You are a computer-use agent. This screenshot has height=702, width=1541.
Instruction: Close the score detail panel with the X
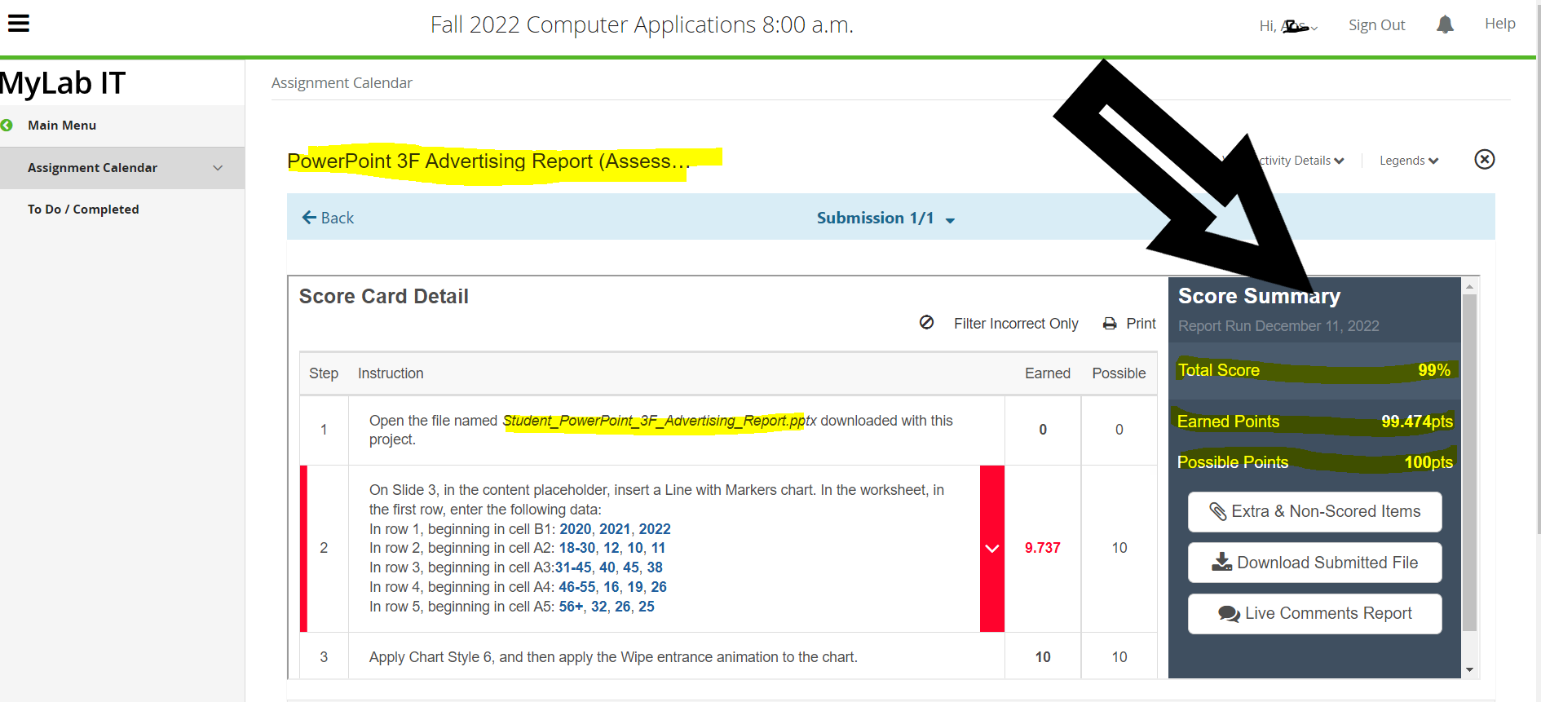(x=1485, y=159)
